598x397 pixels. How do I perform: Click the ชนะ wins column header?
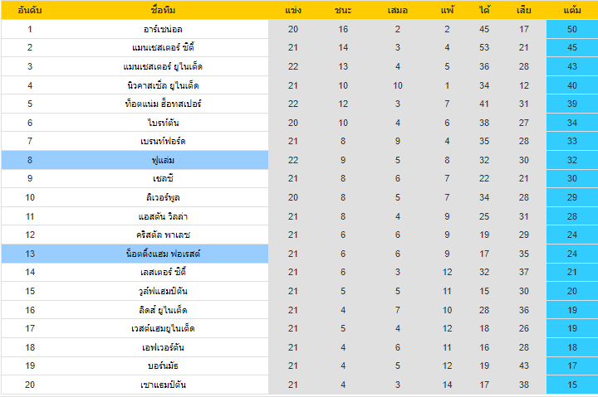(x=343, y=10)
